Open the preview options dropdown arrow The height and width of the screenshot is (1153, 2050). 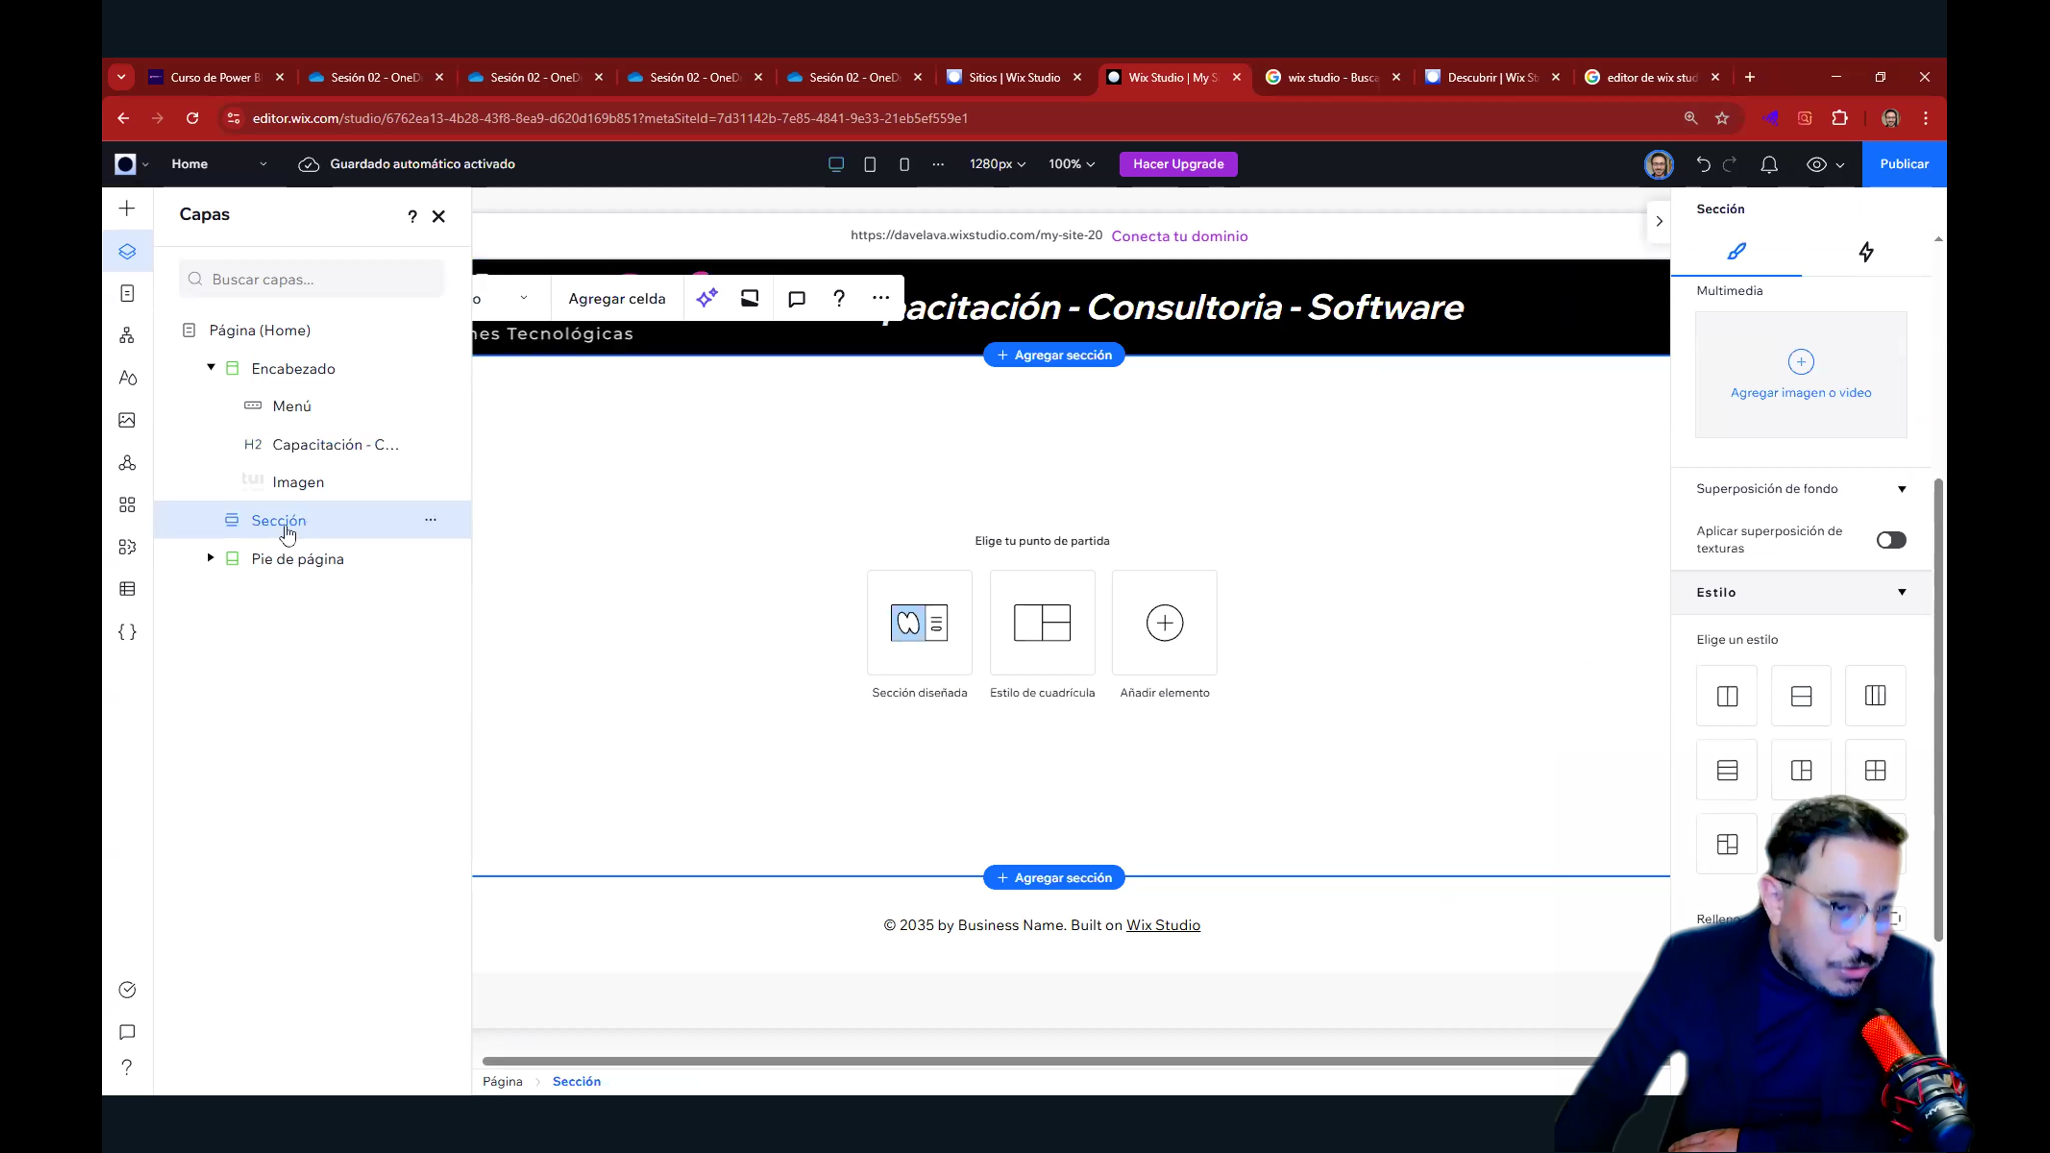pyautogui.click(x=1840, y=165)
